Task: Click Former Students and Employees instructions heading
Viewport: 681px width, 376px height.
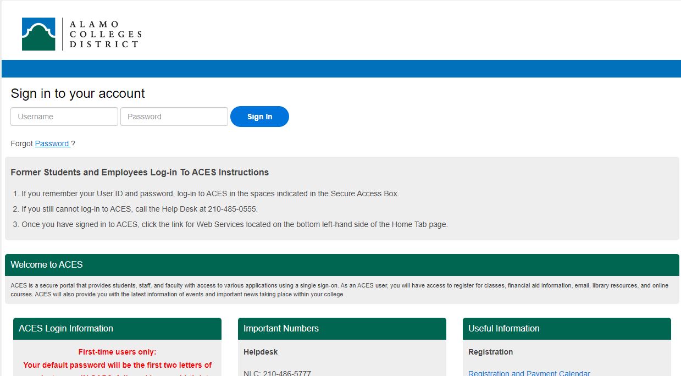Action: click(x=140, y=172)
